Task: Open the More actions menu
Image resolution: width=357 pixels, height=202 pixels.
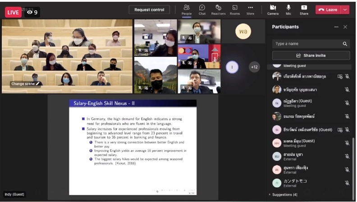Action: [250, 10]
